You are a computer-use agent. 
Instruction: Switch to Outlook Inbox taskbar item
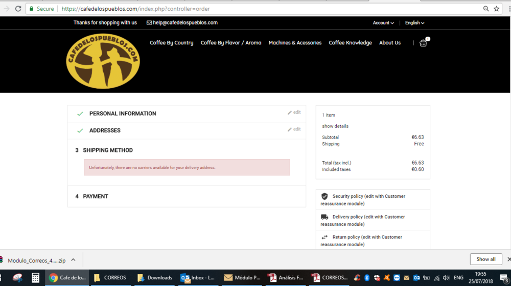click(197, 277)
